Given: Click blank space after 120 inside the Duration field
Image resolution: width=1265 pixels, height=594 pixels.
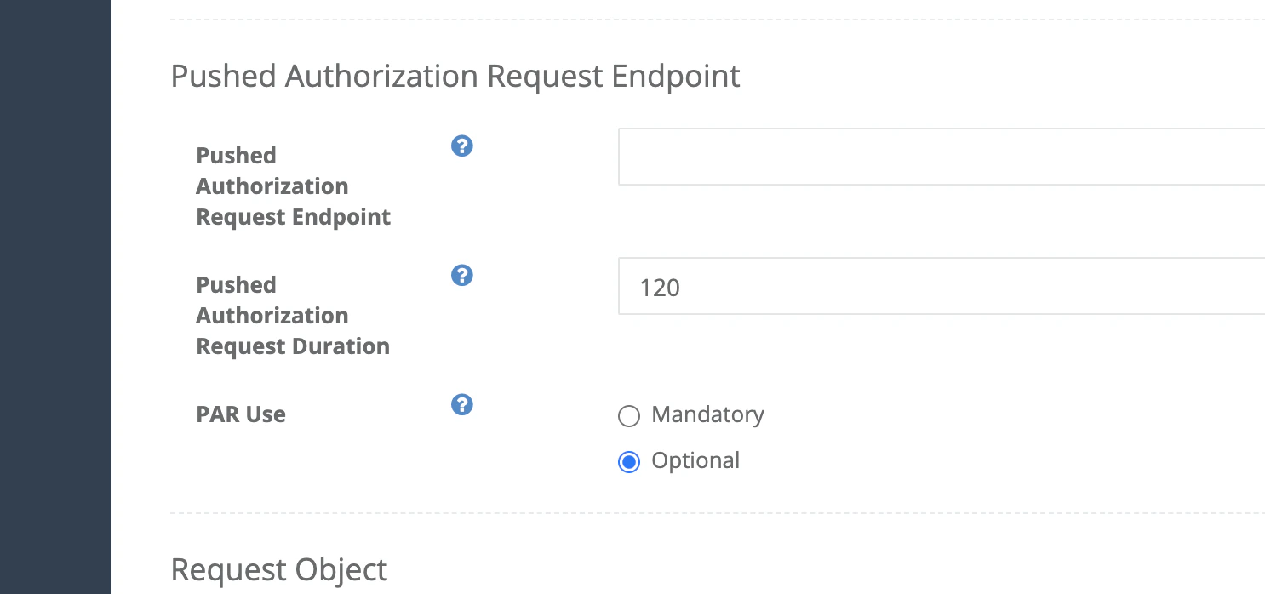Looking at the screenshot, I should coord(970,287).
